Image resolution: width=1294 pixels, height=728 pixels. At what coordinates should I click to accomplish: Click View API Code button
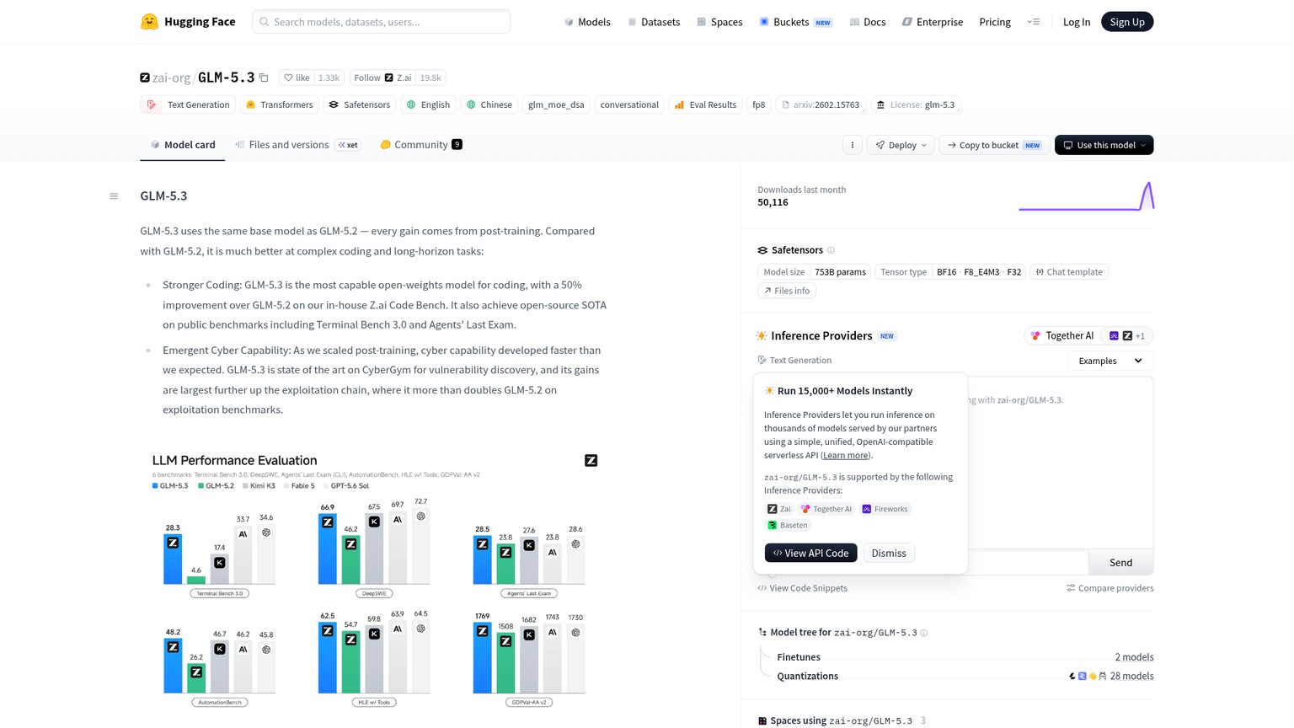click(811, 553)
